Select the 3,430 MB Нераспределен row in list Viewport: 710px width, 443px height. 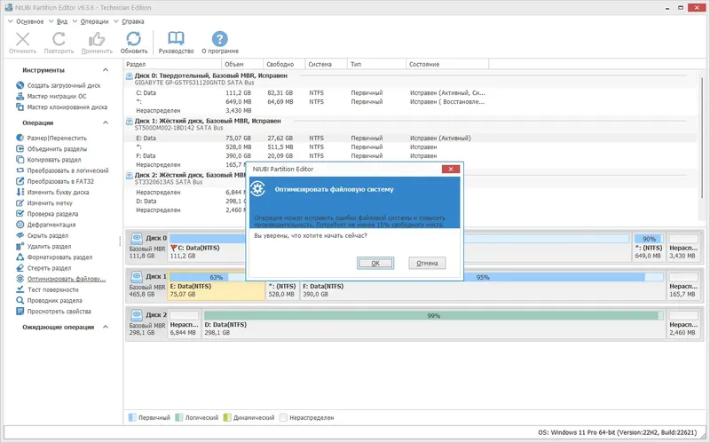point(410,110)
